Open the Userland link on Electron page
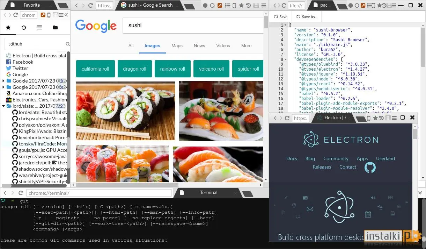This screenshot has width=426, height=249. [x=385, y=159]
